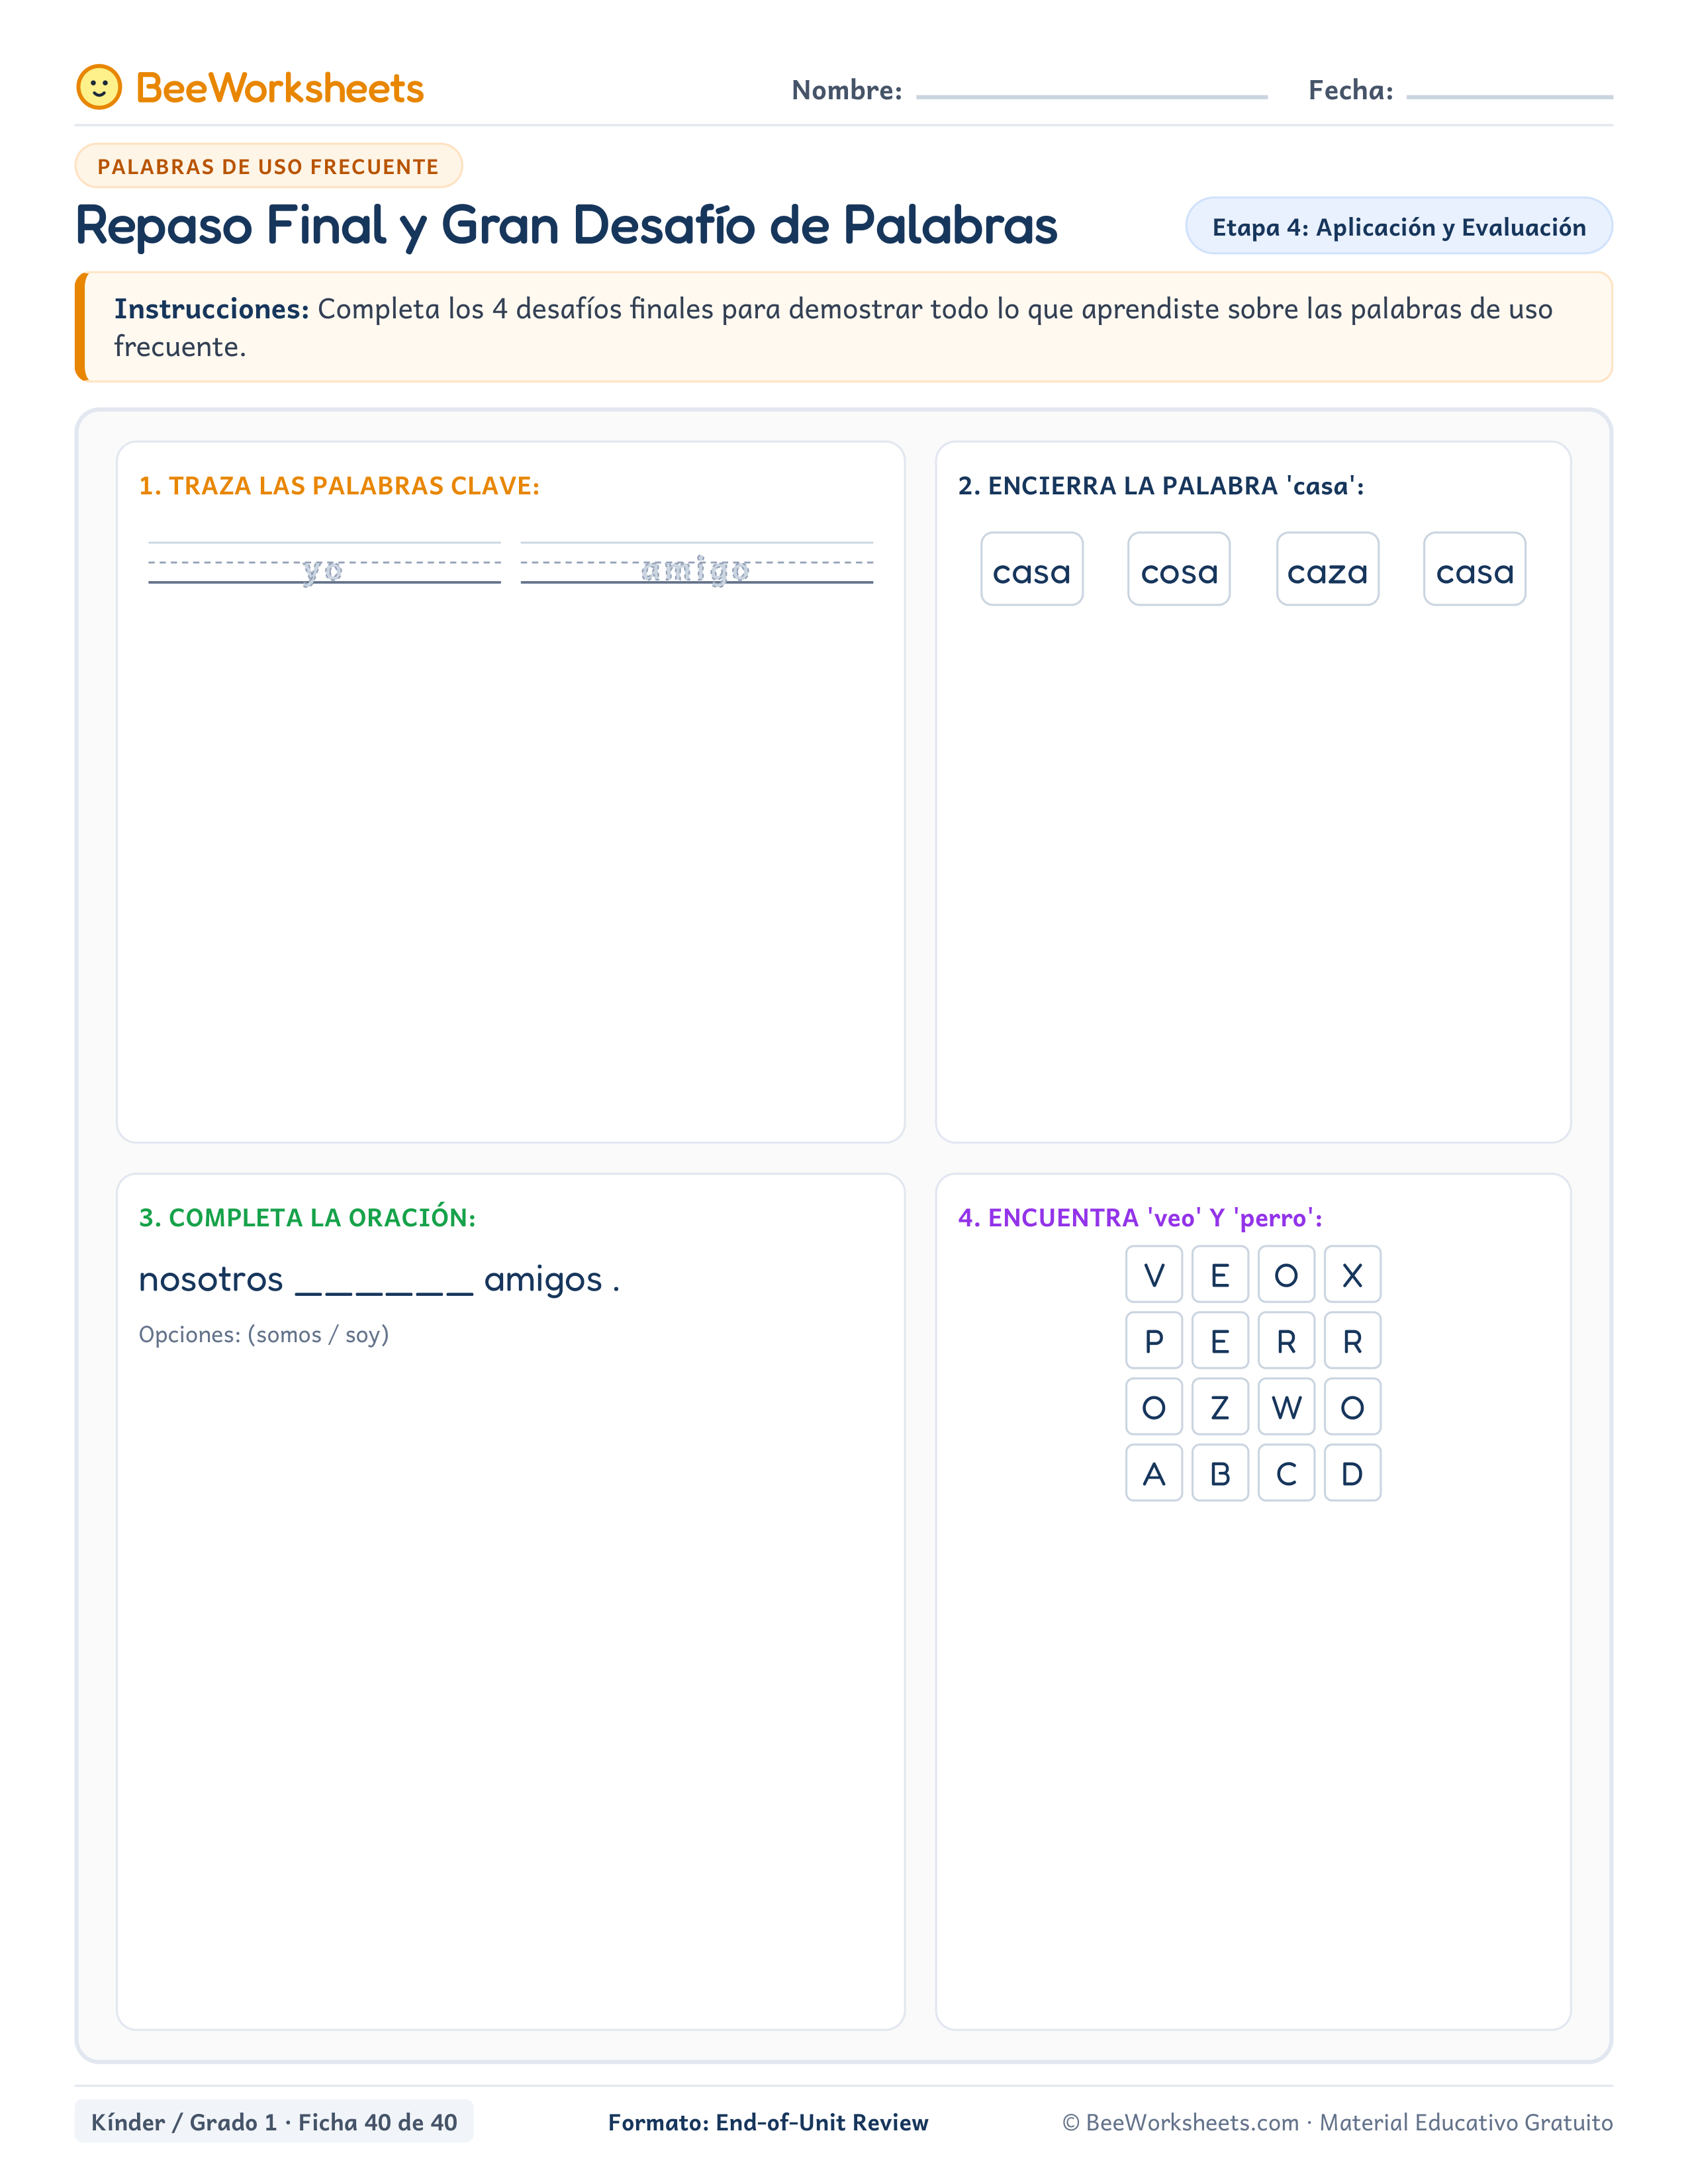
Task: Click letter tile D in word search
Action: pos(1352,1472)
